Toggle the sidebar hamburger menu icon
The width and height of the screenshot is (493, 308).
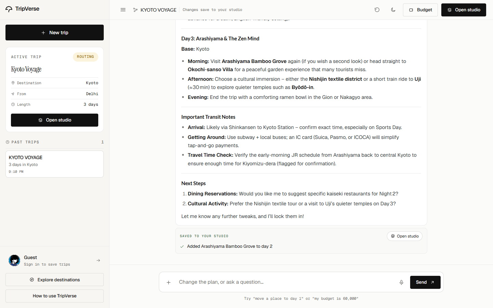click(x=123, y=10)
